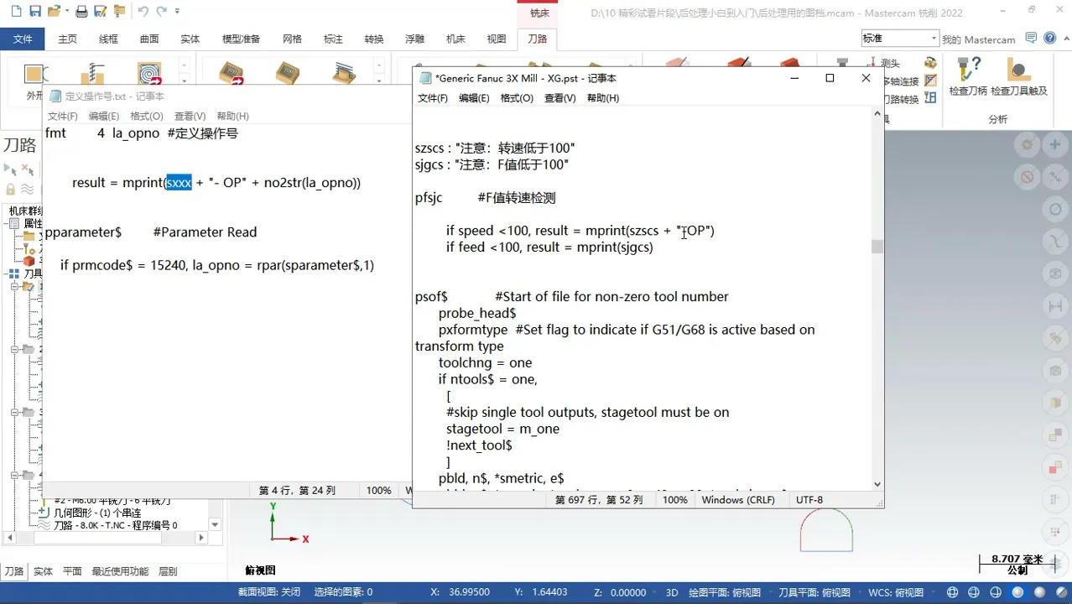Screen dimensions: 1072x604
Task: Click the 我的 Mastercam button
Action: click(x=979, y=39)
